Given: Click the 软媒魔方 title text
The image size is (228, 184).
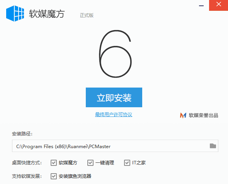Looking at the screenshot, I should point(47,14).
